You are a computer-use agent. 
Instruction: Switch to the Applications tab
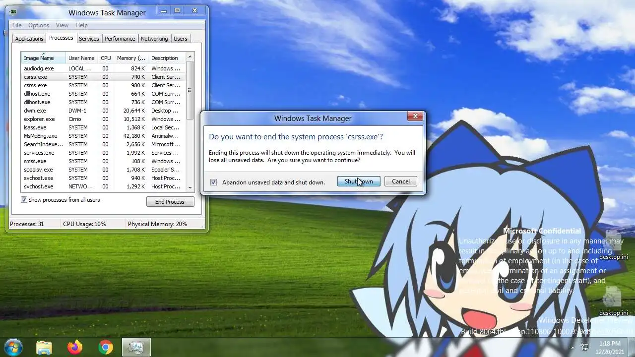(29, 39)
